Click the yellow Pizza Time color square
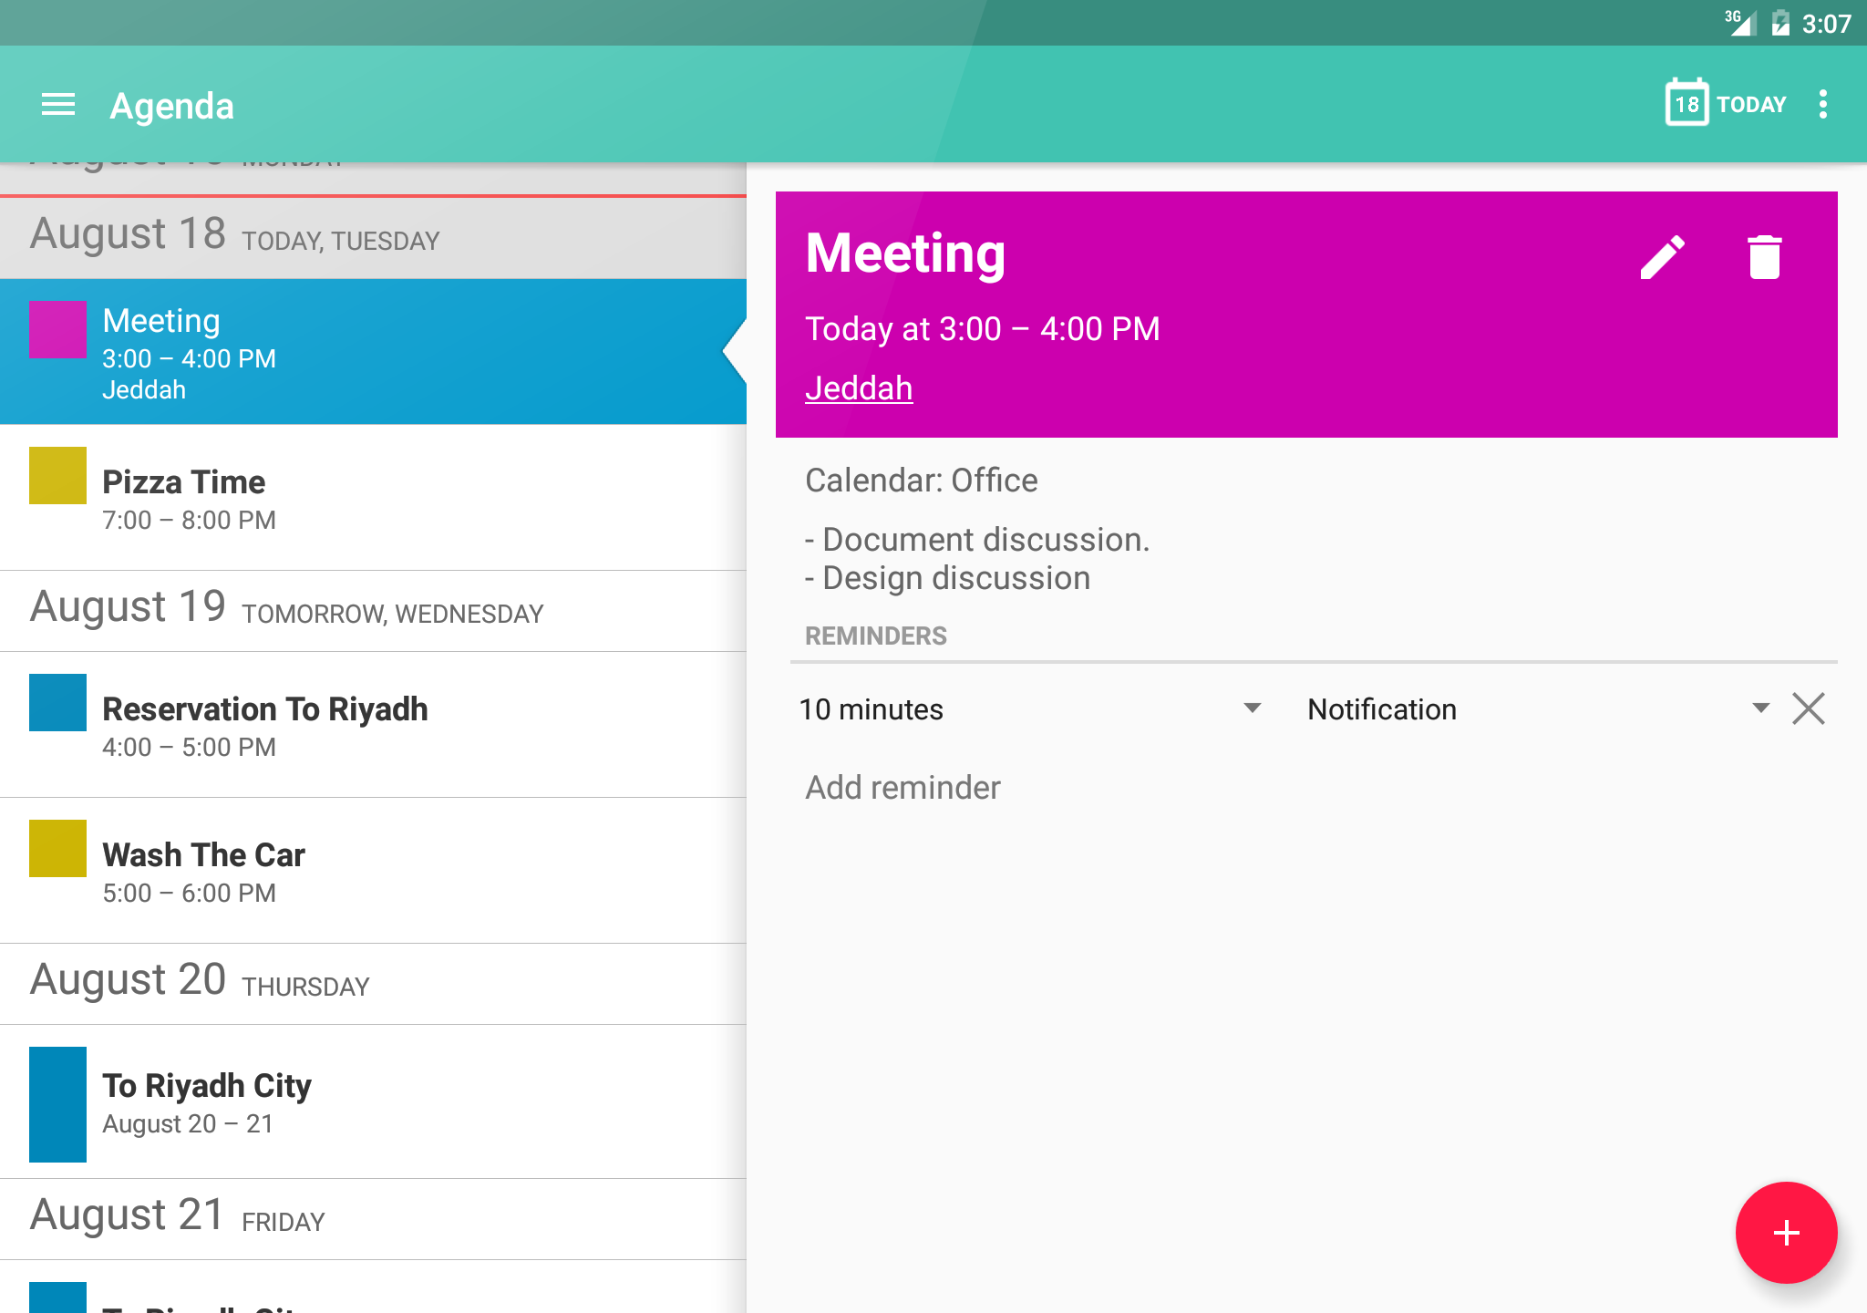The image size is (1867, 1313). (57, 475)
